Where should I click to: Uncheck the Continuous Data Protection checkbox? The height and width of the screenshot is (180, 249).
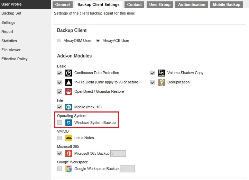[60, 73]
